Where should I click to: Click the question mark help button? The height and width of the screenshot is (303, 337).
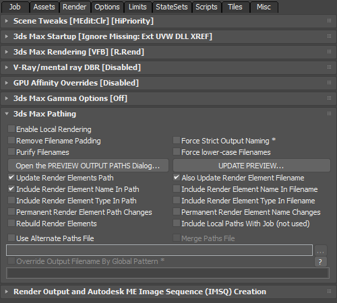point(320,262)
